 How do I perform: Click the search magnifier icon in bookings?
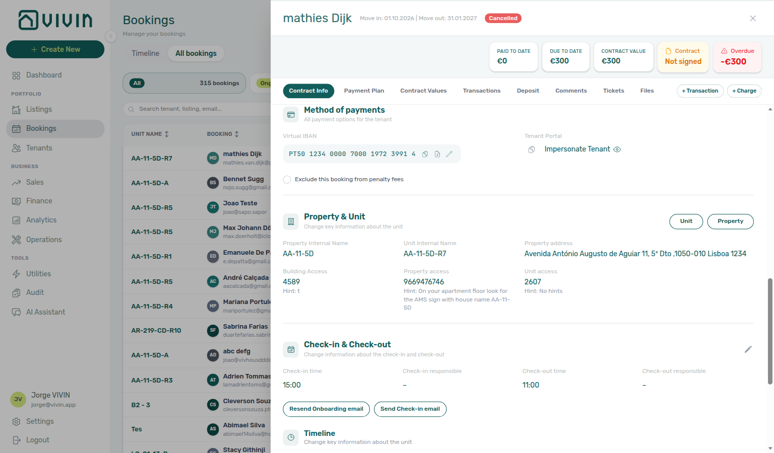131,109
